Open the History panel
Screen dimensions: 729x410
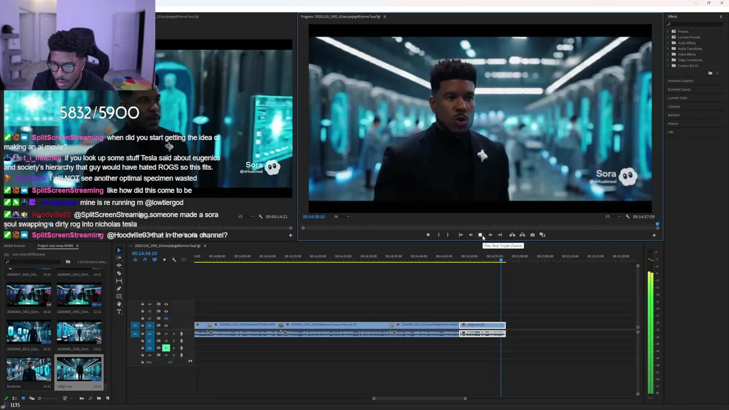tap(673, 124)
